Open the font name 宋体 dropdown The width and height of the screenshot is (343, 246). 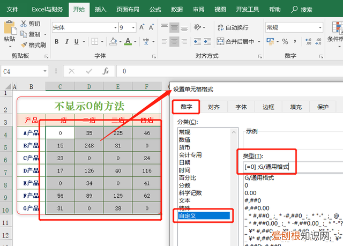[x=115, y=27]
